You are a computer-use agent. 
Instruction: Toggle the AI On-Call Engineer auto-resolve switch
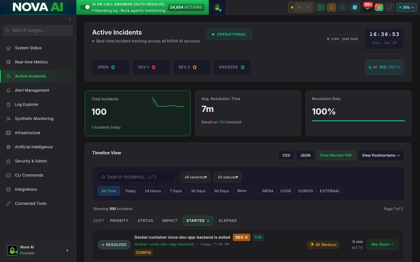tap(85, 7)
